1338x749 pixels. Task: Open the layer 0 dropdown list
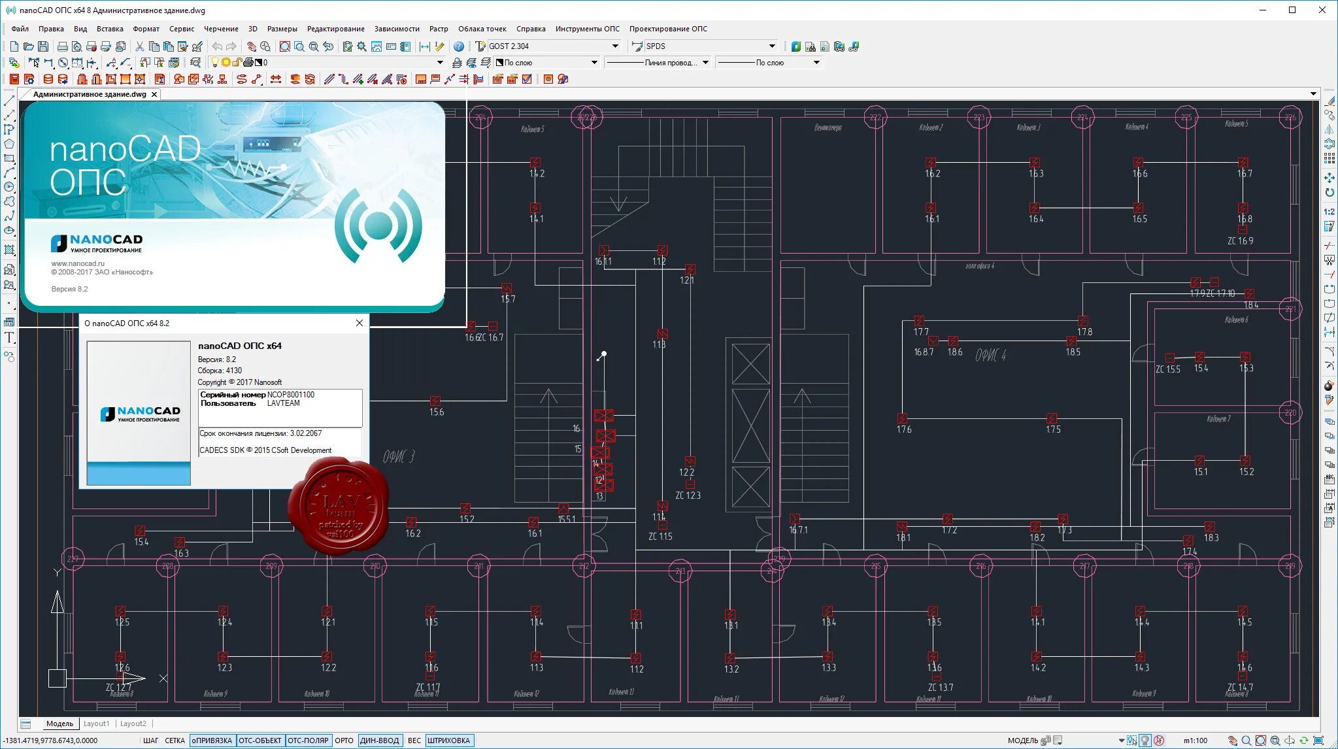tap(440, 63)
